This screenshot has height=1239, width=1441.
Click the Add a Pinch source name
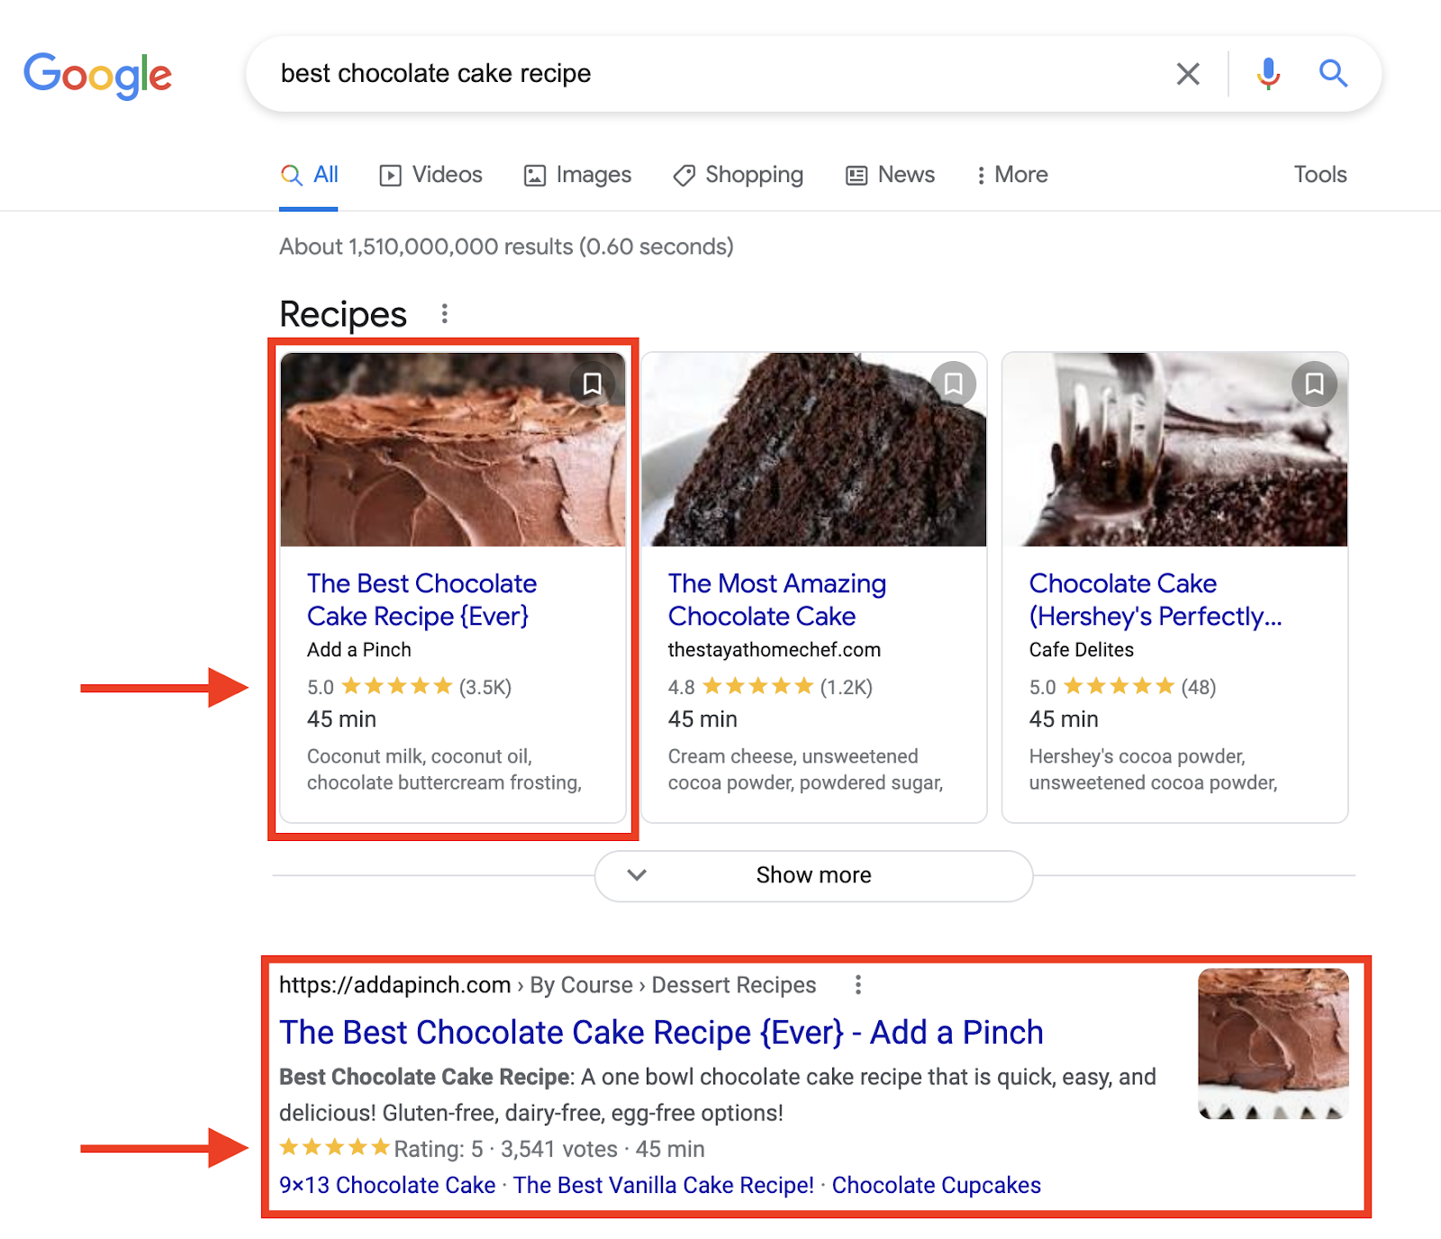359,649
